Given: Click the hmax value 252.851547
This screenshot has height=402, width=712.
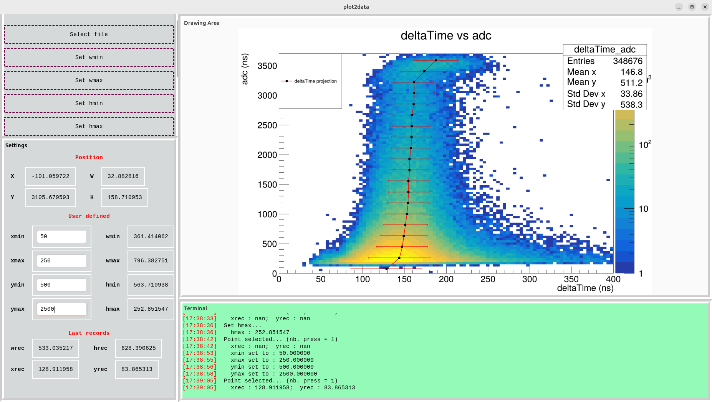Looking at the screenshot, I should pyautogui.click(x=151, y=309).
